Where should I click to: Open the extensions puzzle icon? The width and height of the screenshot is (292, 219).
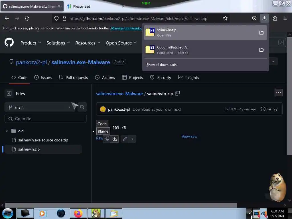tap(275, 18)
